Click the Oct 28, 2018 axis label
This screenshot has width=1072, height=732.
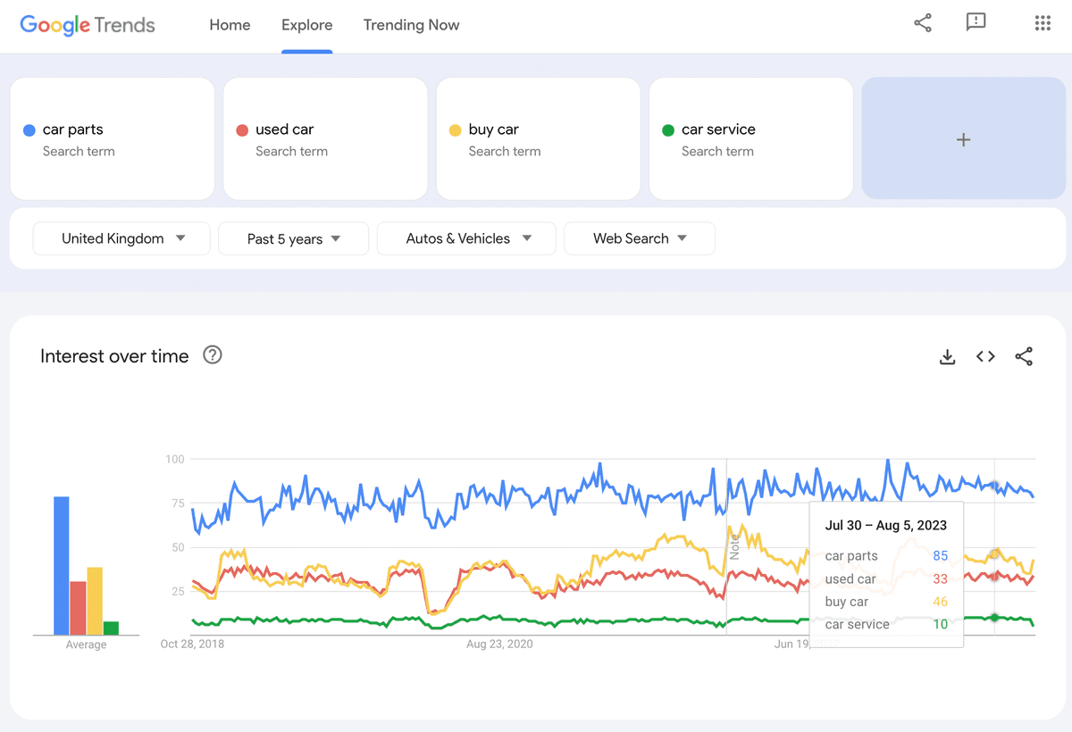(192, 644)
